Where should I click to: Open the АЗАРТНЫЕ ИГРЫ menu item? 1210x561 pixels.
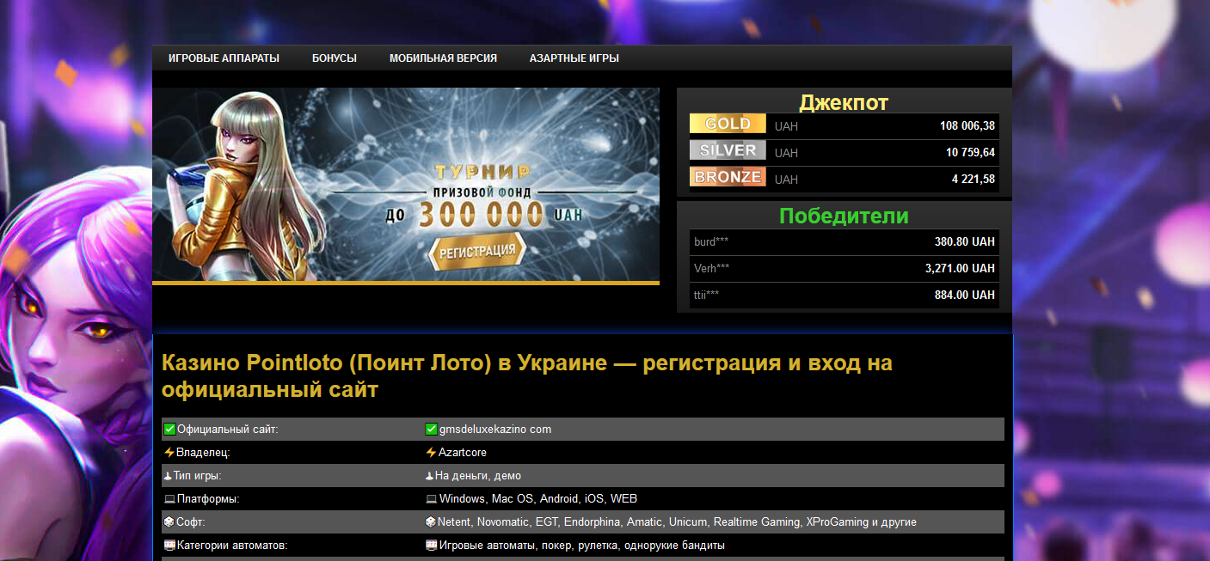574,58
